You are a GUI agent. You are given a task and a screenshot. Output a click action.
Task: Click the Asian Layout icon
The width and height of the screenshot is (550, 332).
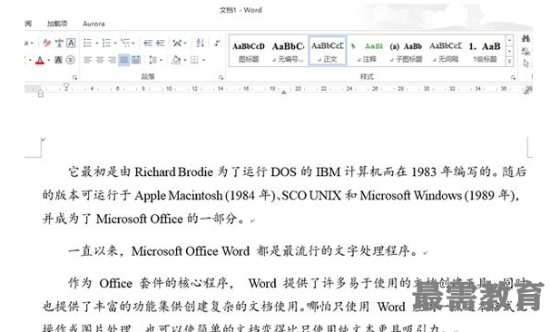tap(177, 44)
